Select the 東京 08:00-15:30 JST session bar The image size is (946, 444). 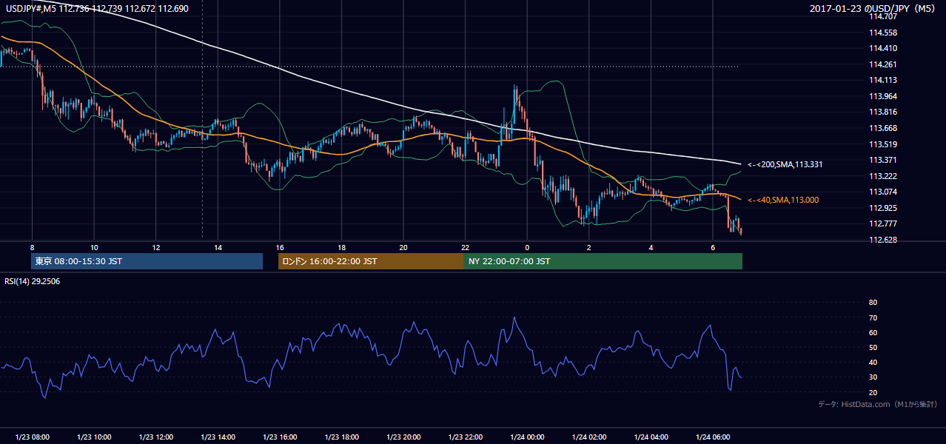tap(147, 261)
